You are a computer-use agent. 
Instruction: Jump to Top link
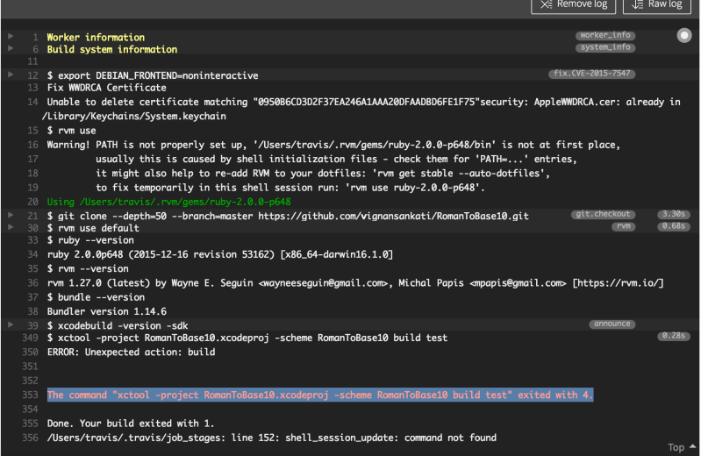tap(682, 447)
